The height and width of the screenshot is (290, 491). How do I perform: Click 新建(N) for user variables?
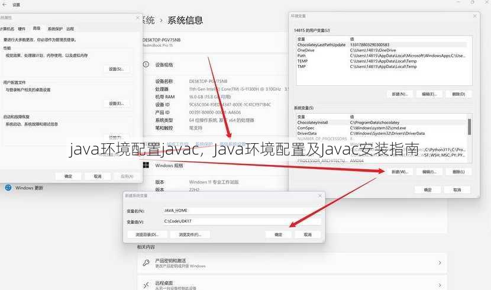click(400, 94)
